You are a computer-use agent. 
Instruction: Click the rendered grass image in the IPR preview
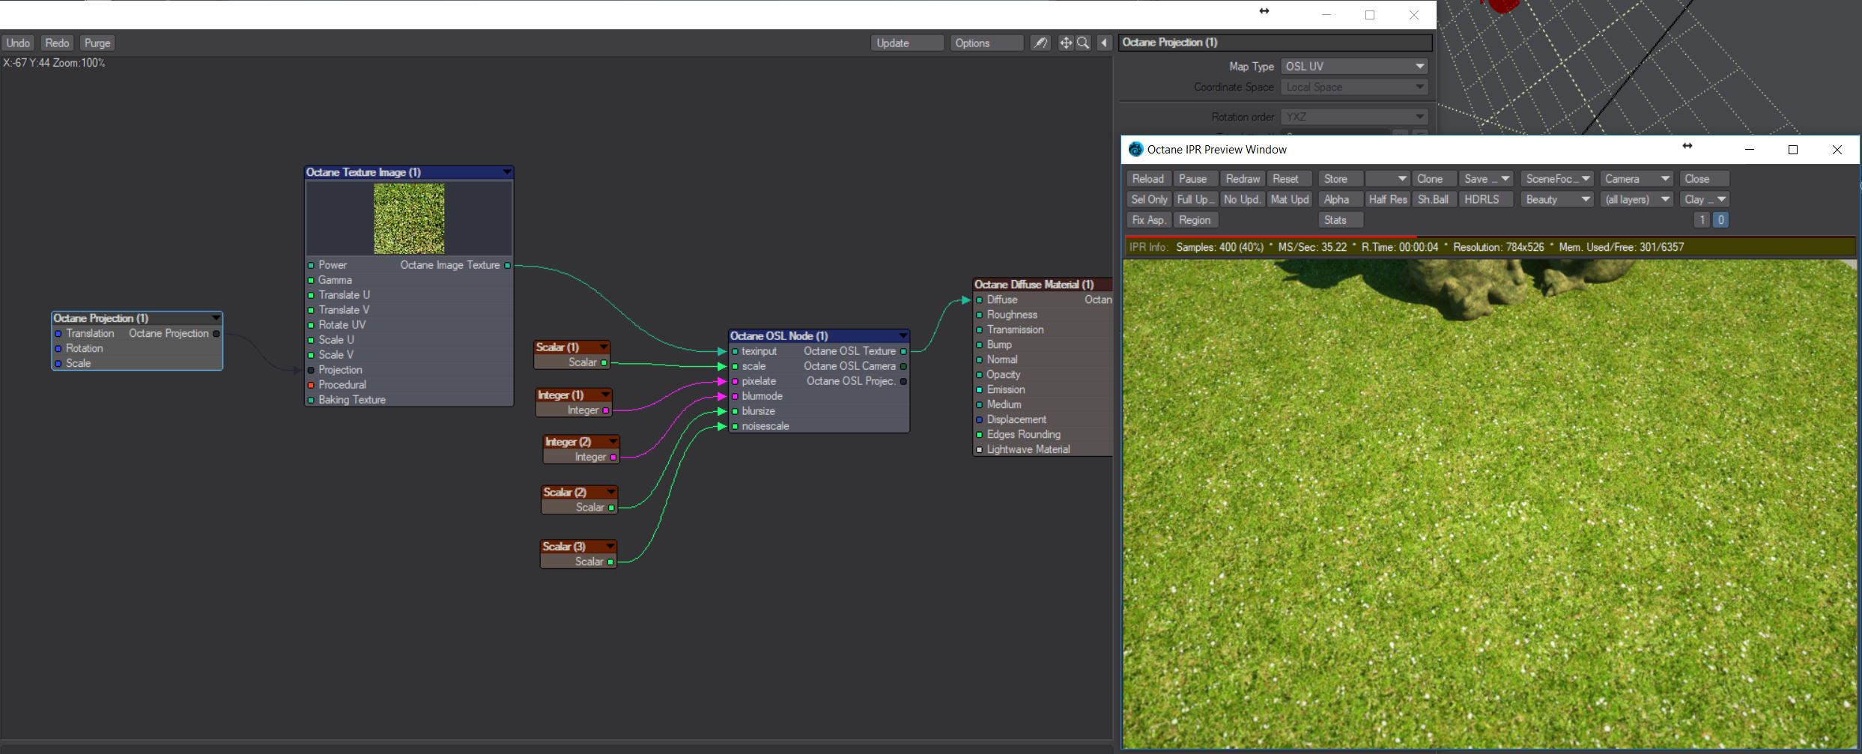pyautogui.click(x=1489, y=503)
